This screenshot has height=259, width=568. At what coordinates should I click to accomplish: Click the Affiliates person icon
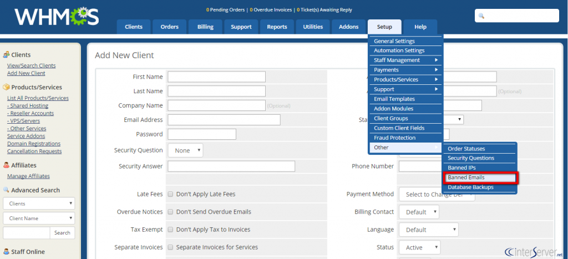[6, 165]
